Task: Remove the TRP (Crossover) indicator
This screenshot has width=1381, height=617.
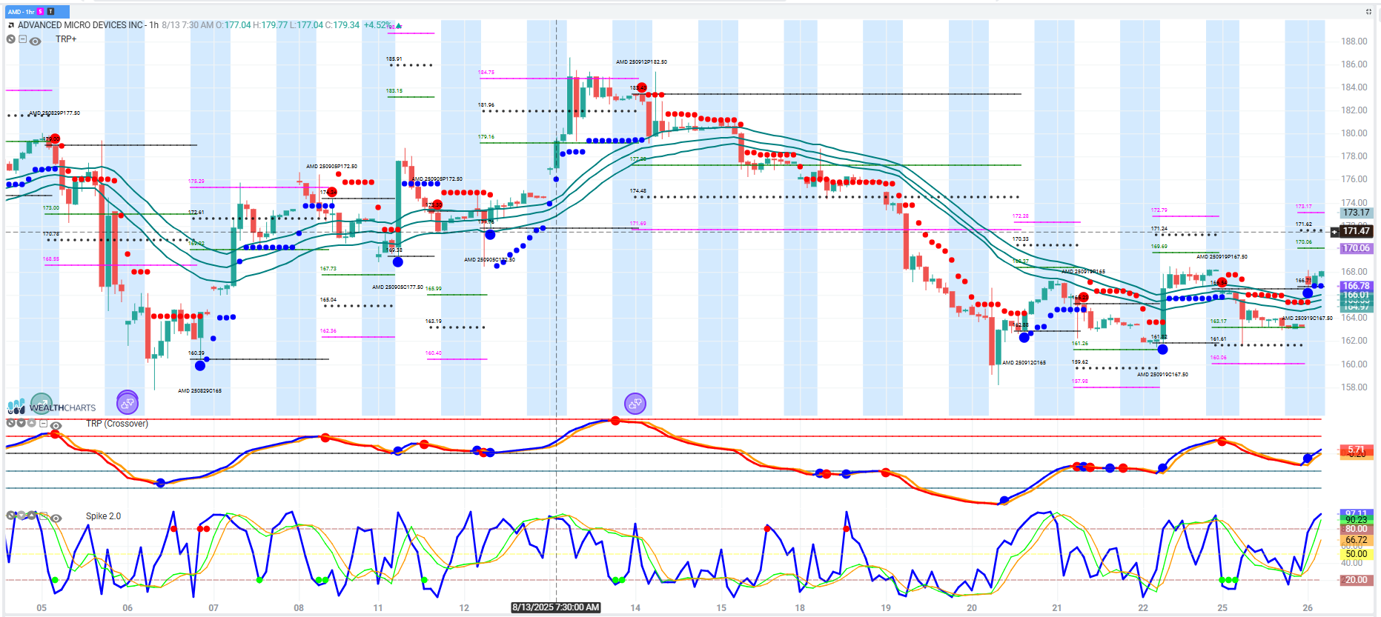Action: pos(10,423)
